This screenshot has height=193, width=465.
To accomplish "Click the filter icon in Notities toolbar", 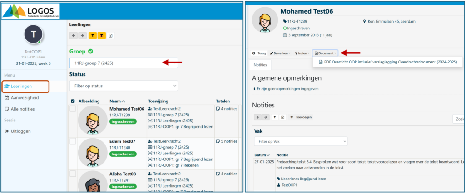I will point(275,117).
